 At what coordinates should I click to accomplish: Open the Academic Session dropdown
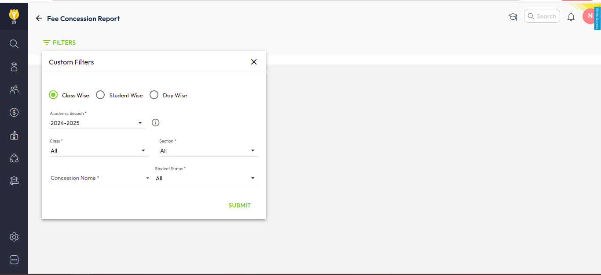pos(97,123)
